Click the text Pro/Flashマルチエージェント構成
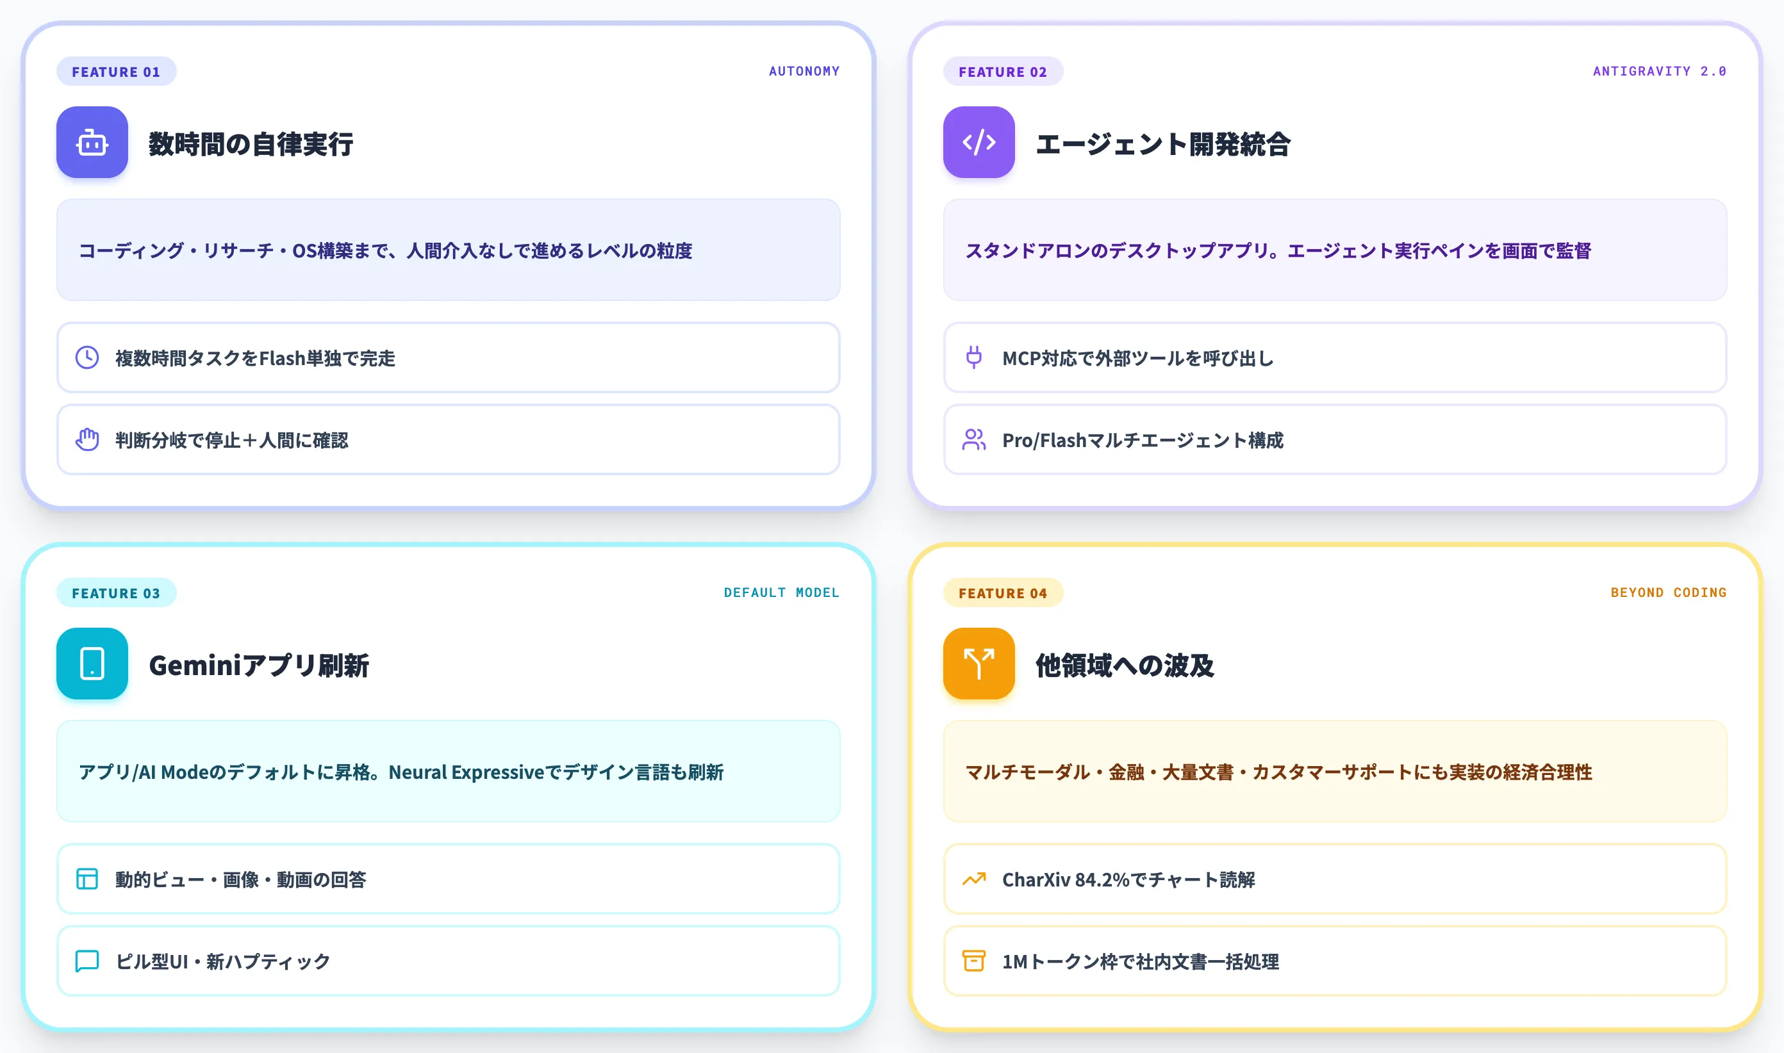Image resolution: width=1784 pixels, height=1053 pixels. point(1143,441)
